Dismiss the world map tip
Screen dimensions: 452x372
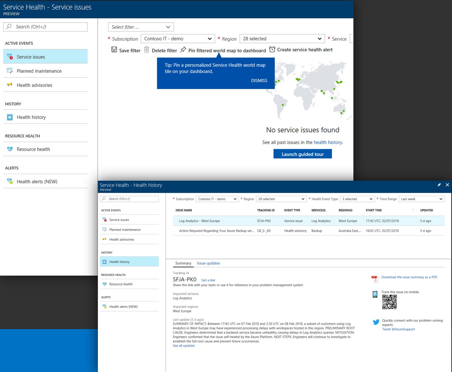tap(259, 81)
